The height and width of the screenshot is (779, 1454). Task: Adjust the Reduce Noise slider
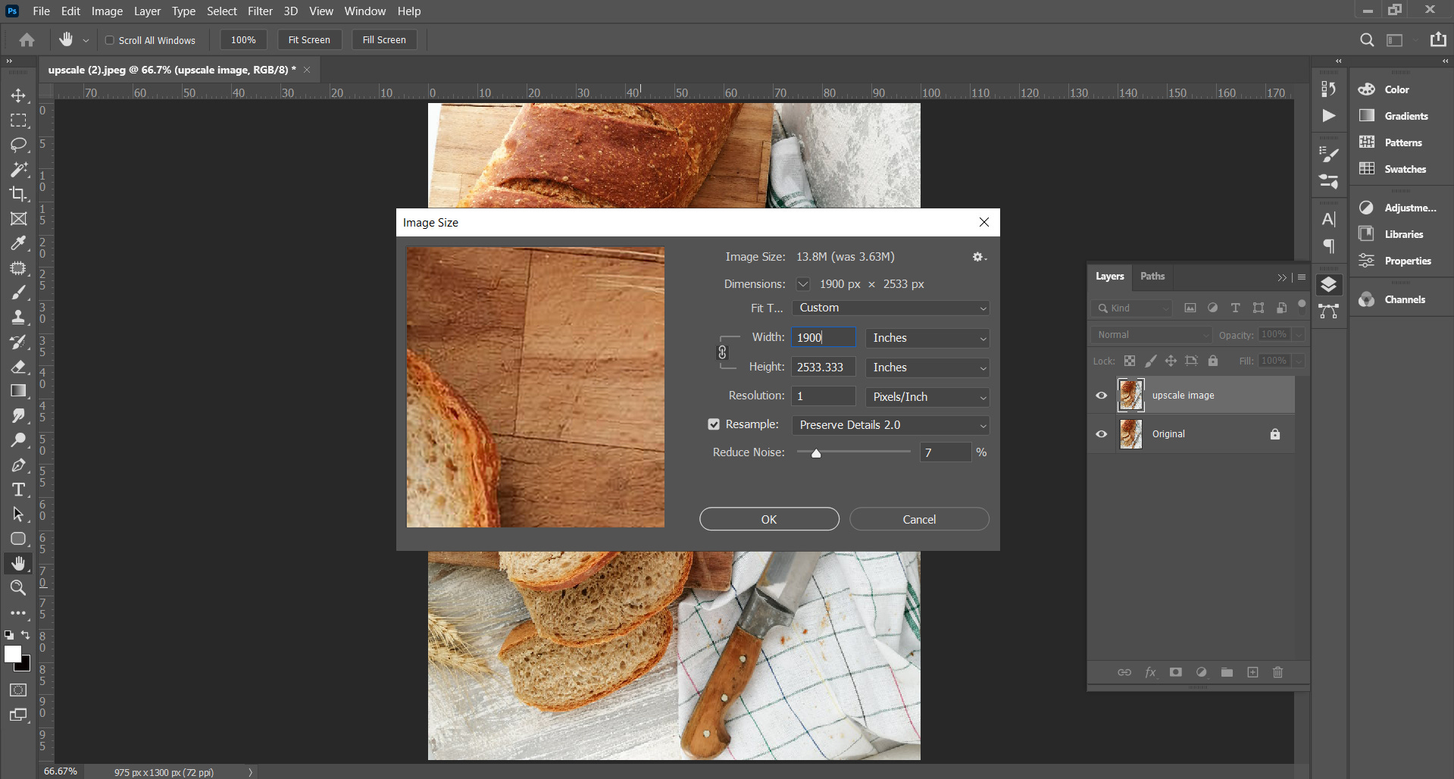click(x=815, y=452)
